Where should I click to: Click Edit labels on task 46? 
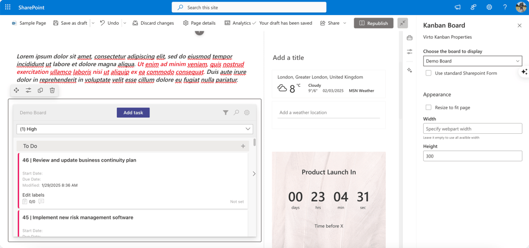(x=34, y=195)
